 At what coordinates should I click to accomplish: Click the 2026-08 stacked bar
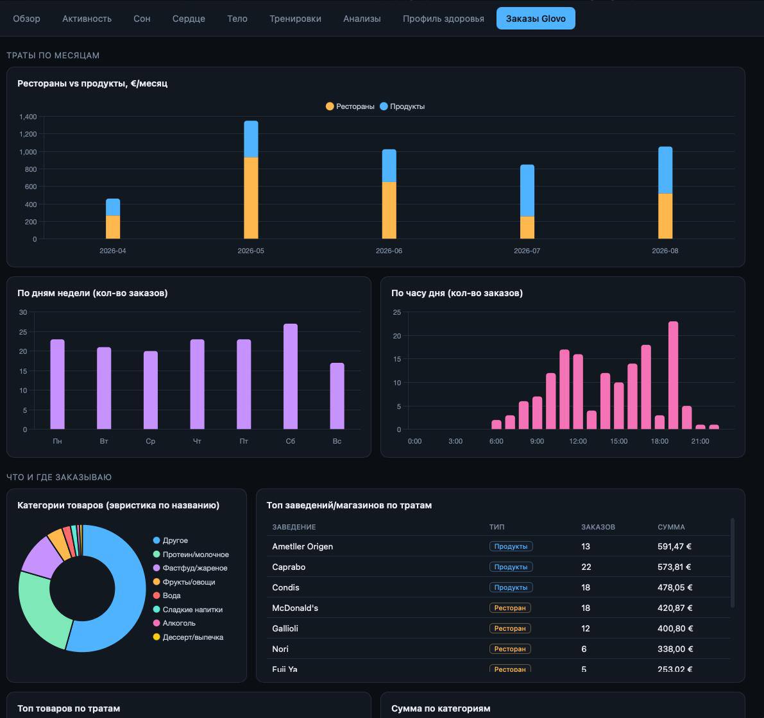[665, 193]
